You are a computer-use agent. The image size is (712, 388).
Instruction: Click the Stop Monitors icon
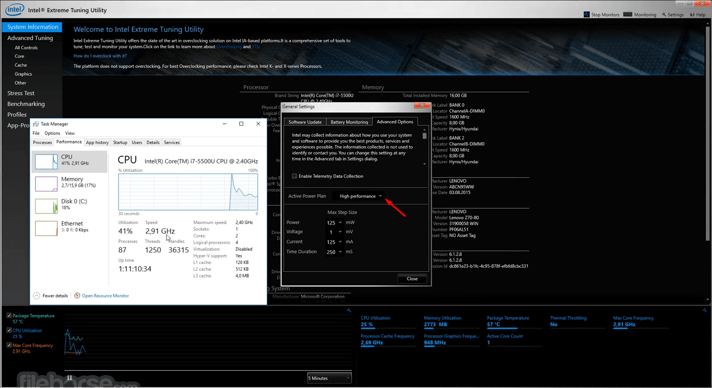[x=586, y=14]
